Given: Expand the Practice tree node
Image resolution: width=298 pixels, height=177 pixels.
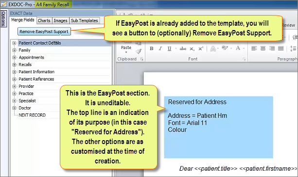Looking at the screenshot, I should 14,94.
